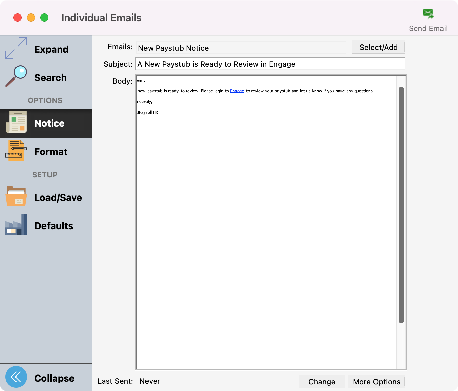Viewport: 458px width, 391px height.
Task: Select the Notice newspaper icon
Action: pos(16,122)
